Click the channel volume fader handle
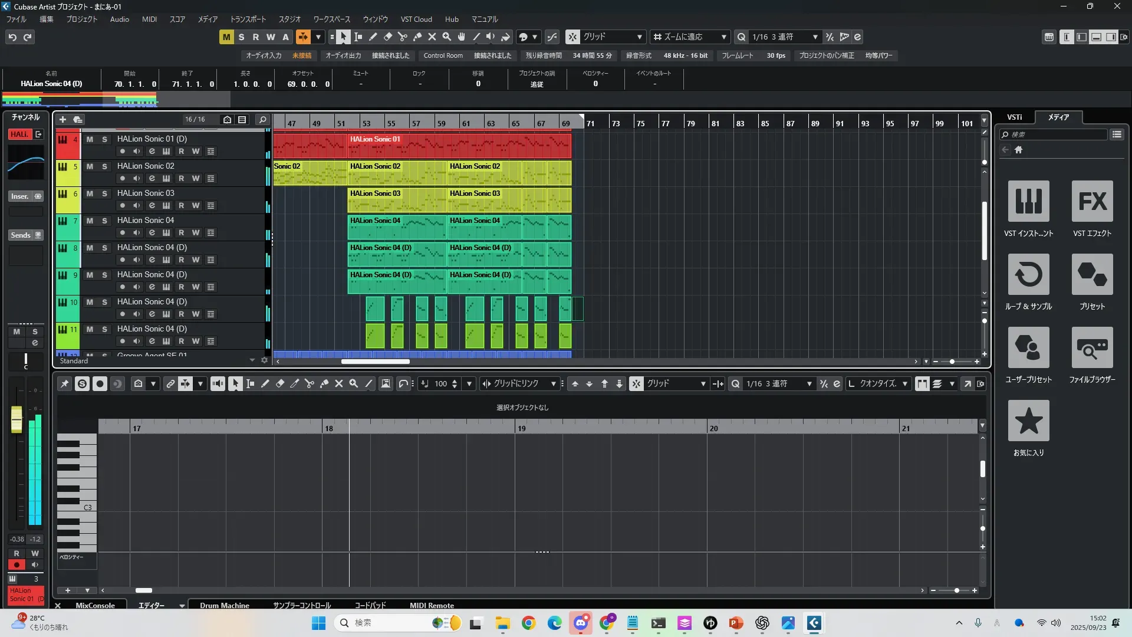Viewport: 1132px width, 637px height. click(x=17, y=419)
